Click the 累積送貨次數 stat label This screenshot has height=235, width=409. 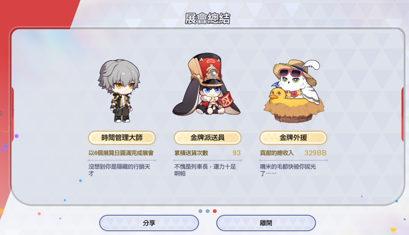pos(191,153)
